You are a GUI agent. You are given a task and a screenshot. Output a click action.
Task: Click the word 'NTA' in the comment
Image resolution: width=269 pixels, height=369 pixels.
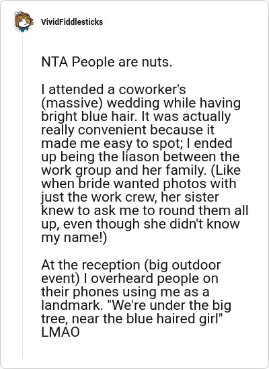(54, 62)
